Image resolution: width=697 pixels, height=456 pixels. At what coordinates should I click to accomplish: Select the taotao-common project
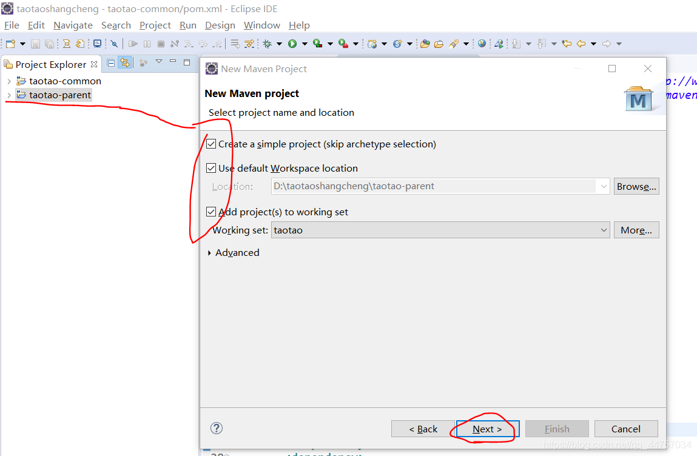(65, 81)
